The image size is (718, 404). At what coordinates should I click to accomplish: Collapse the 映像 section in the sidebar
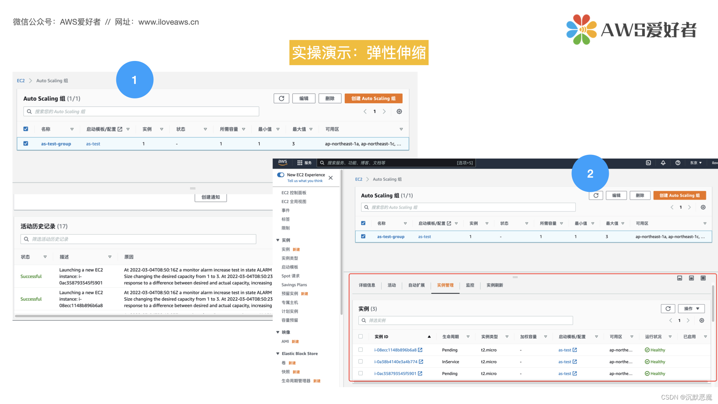pyautogui.click(x=278, y=332)
